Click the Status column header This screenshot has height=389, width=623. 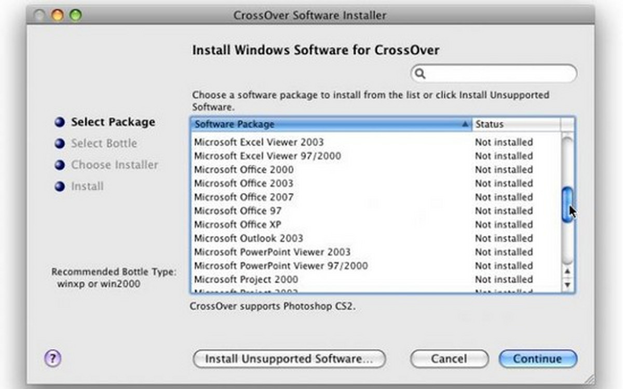[x=516, y=124]
